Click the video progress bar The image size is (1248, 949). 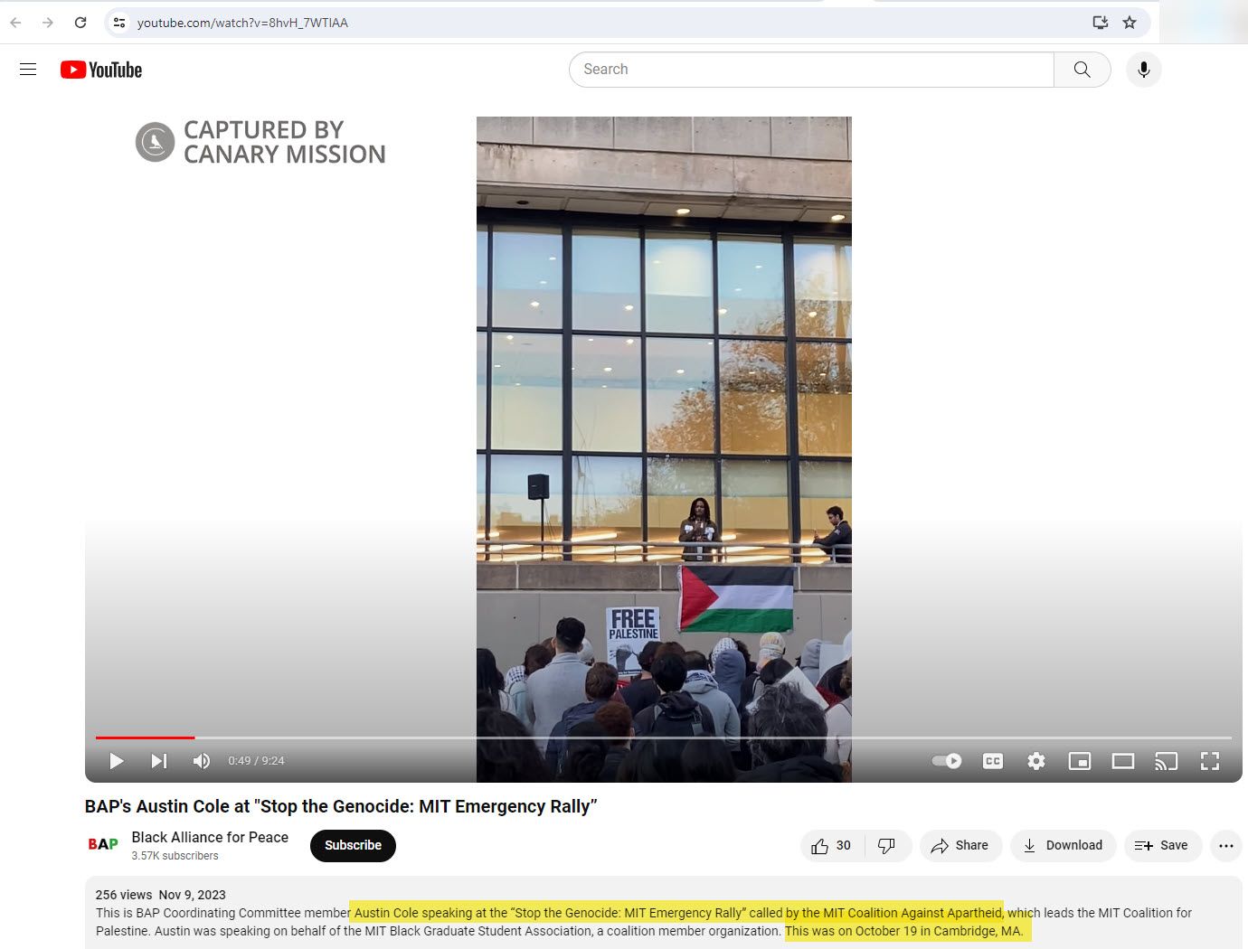(x=633, y=738)
